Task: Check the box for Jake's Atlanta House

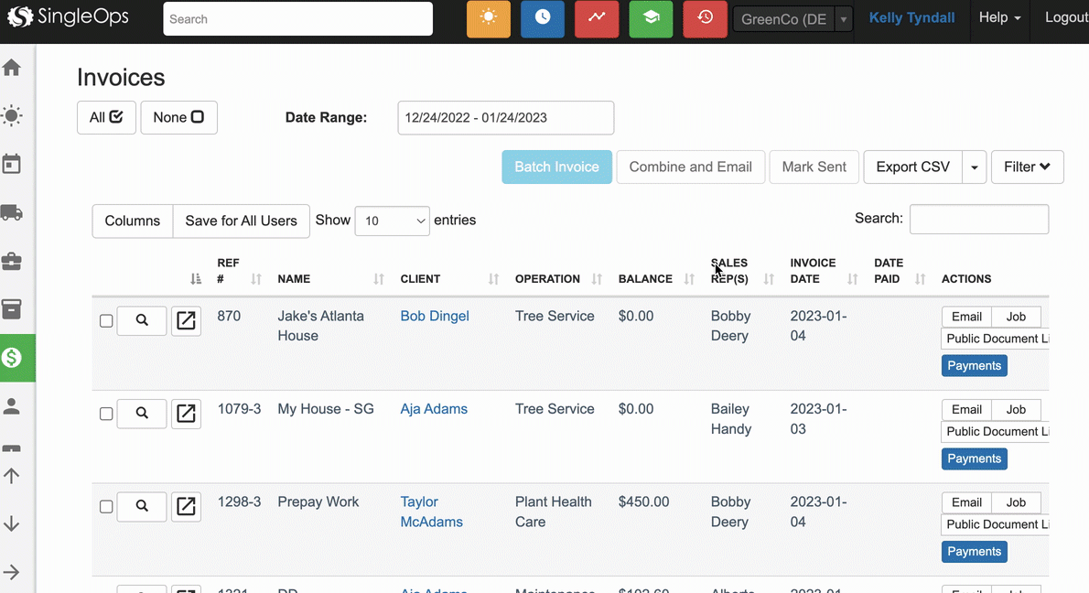Action: [106, 321]
